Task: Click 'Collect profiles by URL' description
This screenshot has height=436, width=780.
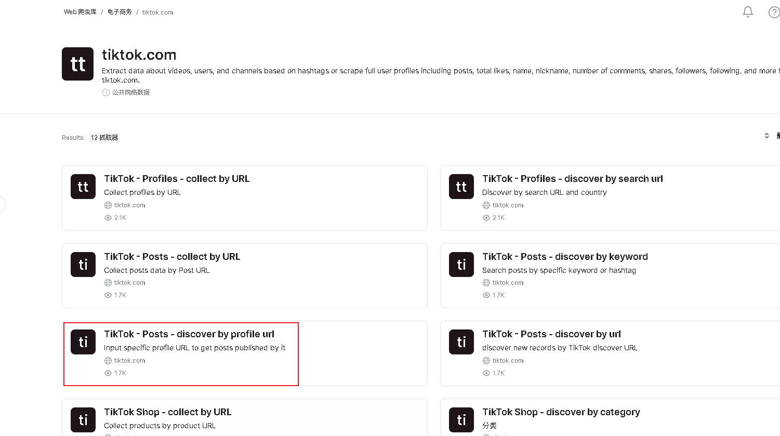Action: click(142, 192)
